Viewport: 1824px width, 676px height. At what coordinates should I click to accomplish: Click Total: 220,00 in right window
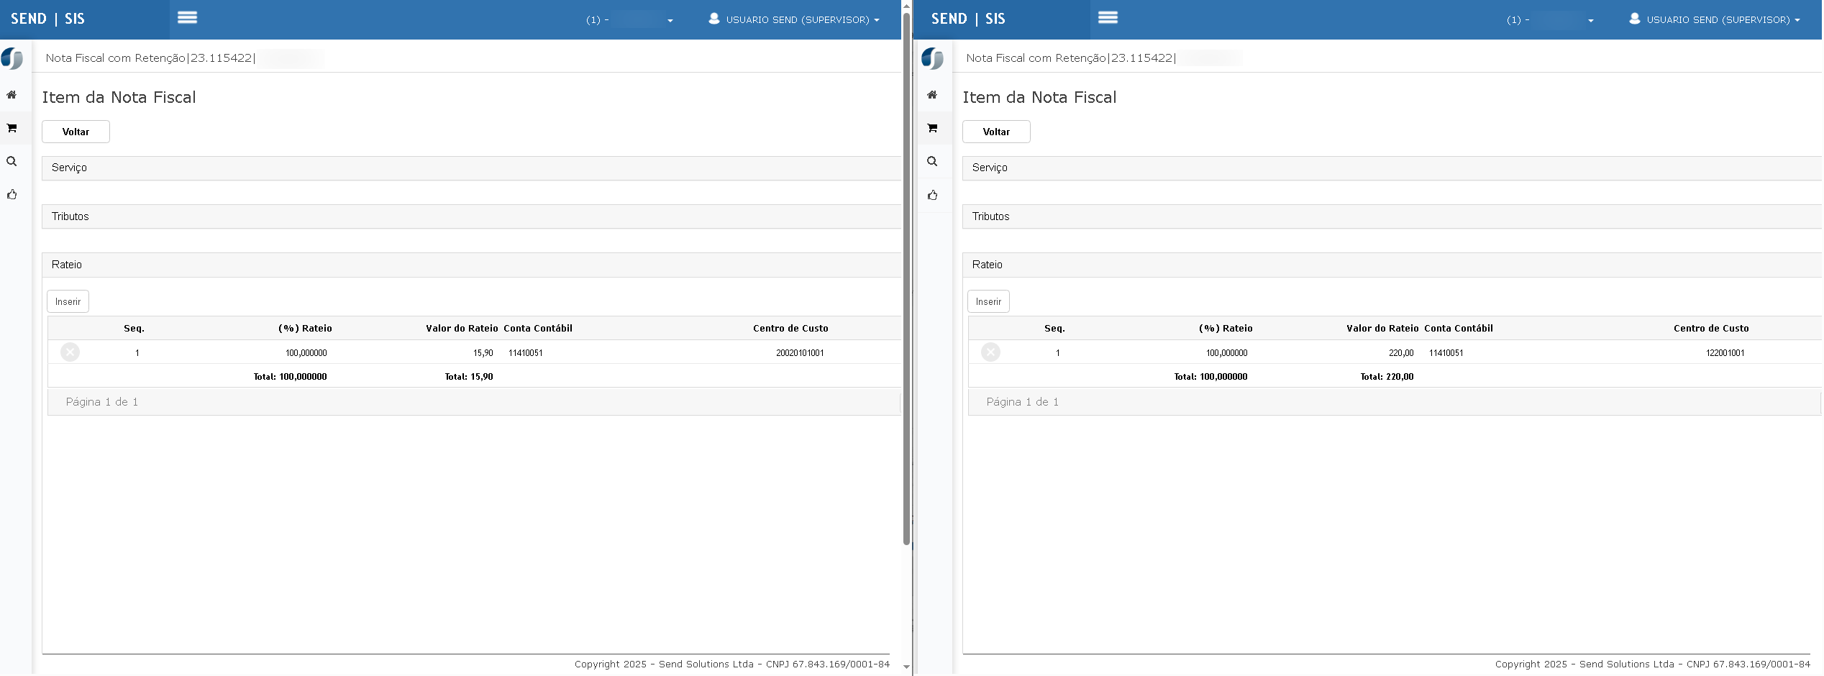click(x=1387, y=377)
